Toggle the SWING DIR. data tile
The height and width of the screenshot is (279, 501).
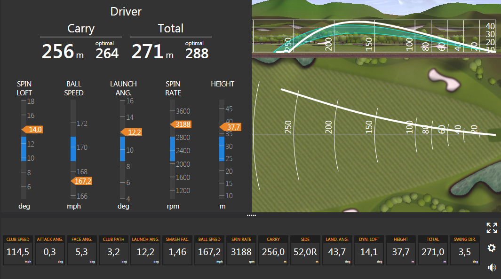[x=465, y=250]
